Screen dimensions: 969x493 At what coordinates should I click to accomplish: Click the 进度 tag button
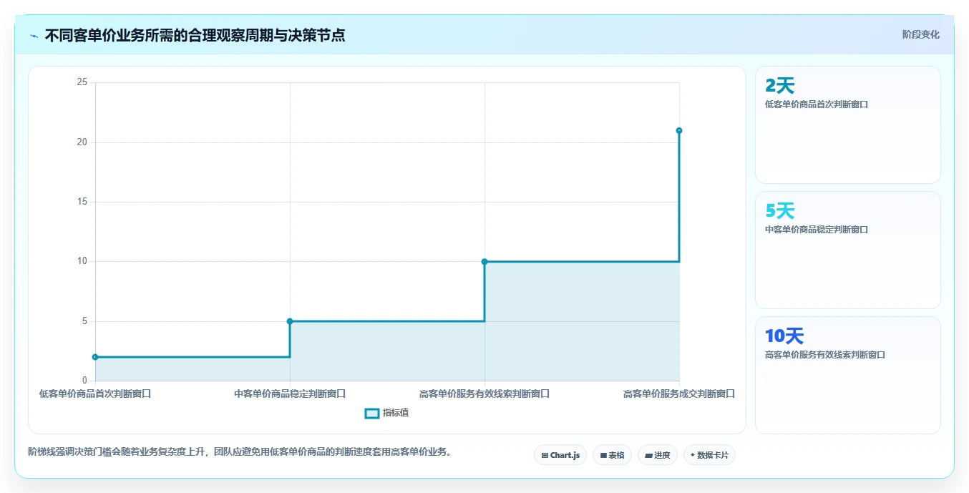[658, 455]
